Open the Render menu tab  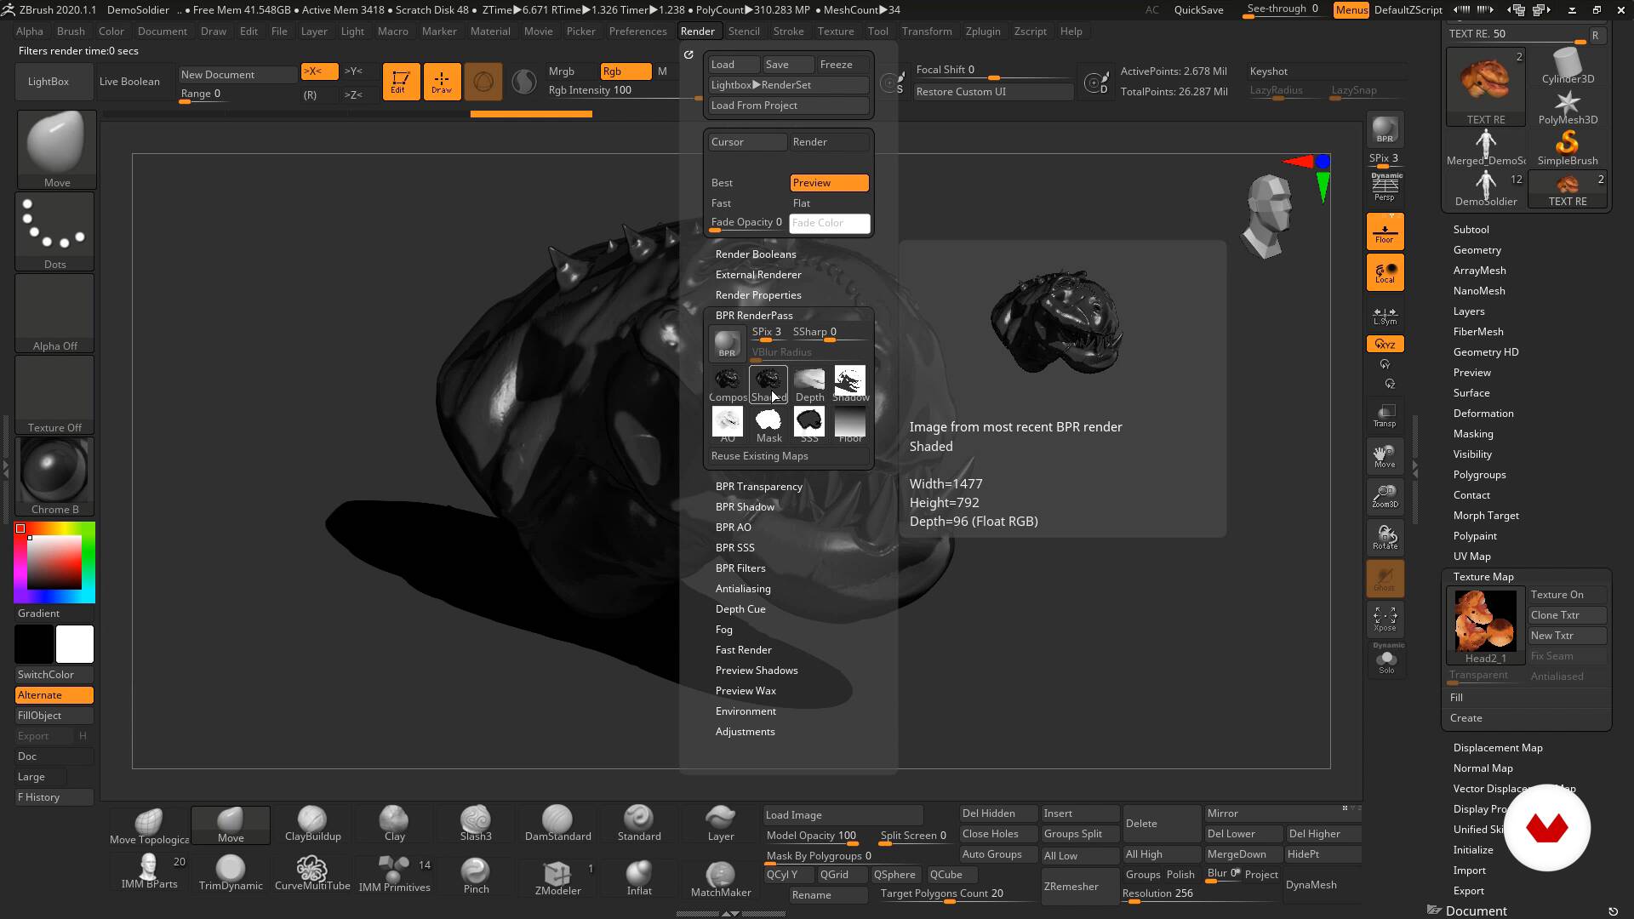coord(697,31)
